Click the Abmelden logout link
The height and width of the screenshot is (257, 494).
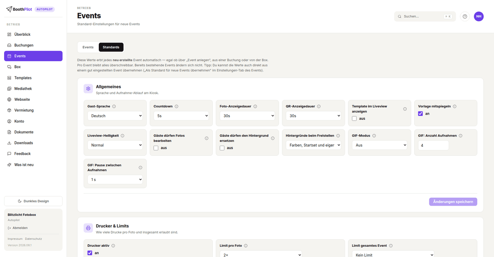pyautogui.click(x=18, y=228)
